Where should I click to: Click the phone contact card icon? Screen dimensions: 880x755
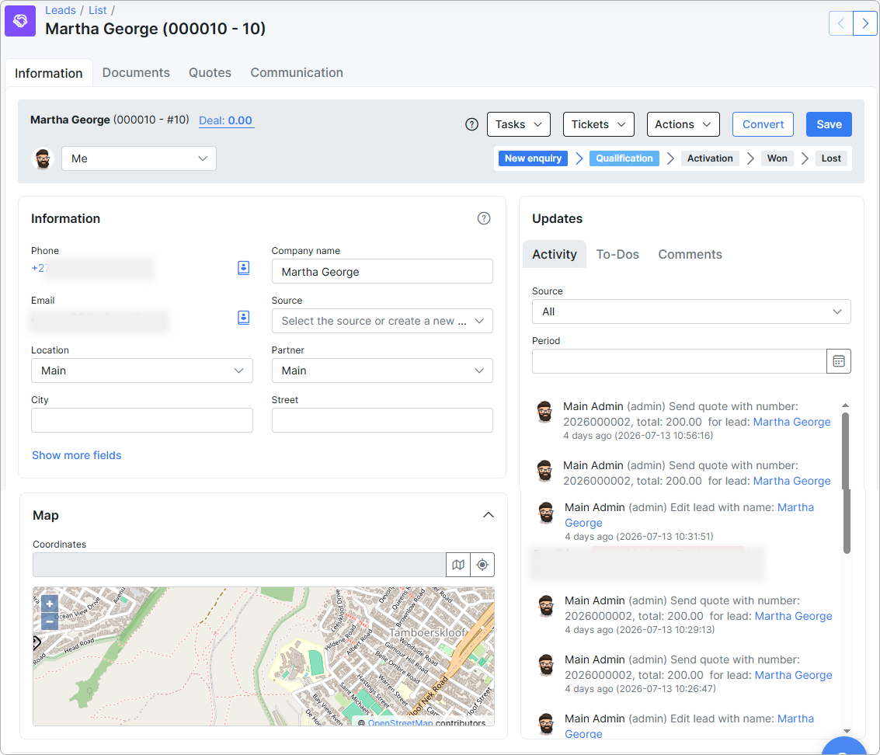coord(244,268)
